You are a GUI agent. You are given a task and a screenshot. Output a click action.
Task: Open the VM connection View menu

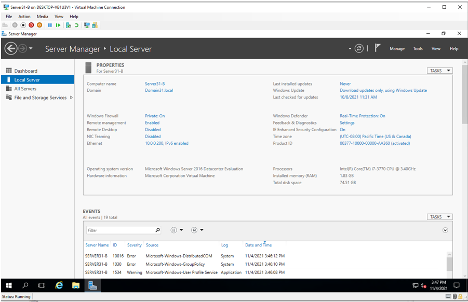coord(59,17)
